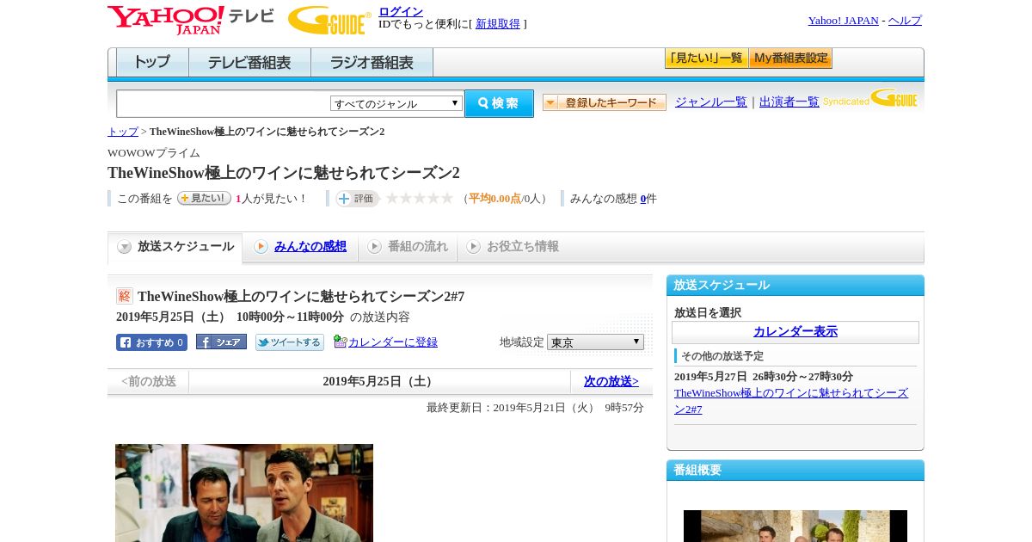Screen dimensions: 1032x542
Task: Select the 1人が見たい！ count text
Action: click(272, 199)
